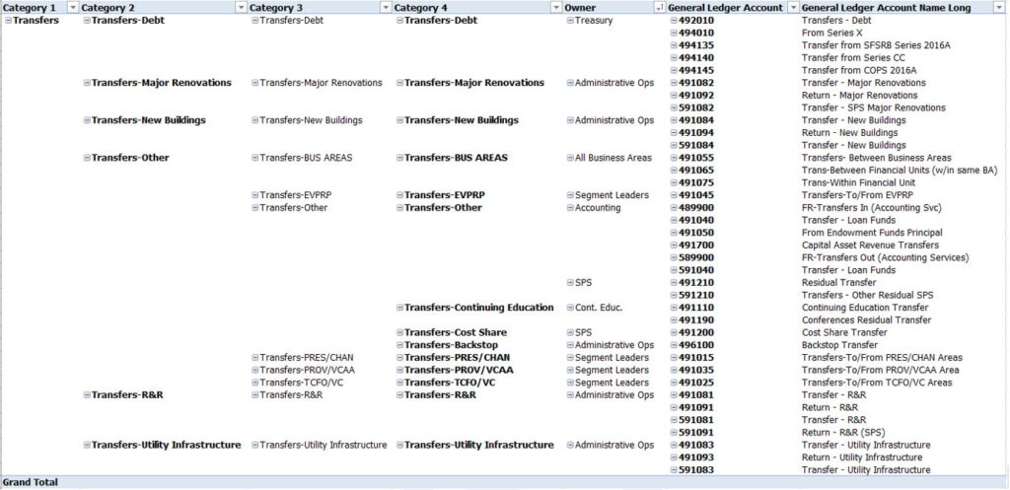Viewport: 1010px width, 490px height.
Task: Collapse ledger account 492010 row
Action: click(674, 21)
